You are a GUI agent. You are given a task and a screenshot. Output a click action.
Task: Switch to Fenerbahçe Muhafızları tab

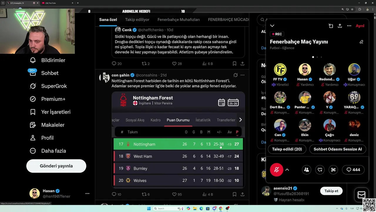click(x=179, y=20)
